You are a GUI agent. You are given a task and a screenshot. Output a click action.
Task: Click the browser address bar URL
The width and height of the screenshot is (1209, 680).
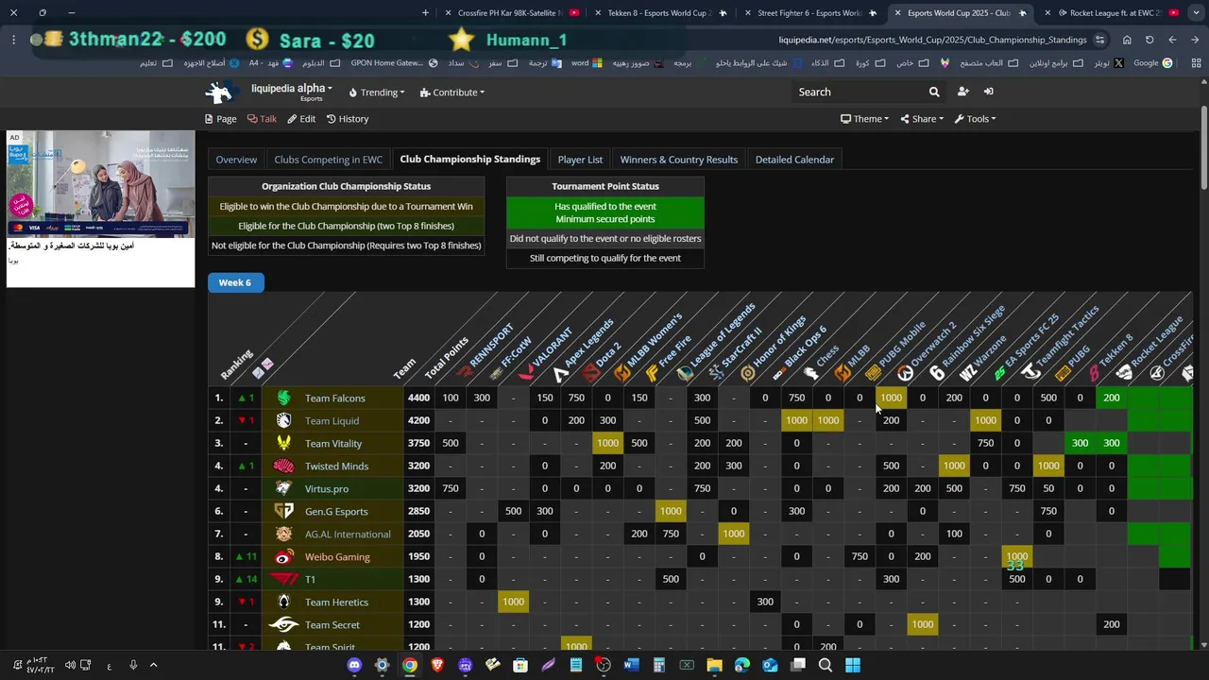[x=932, y=40]
